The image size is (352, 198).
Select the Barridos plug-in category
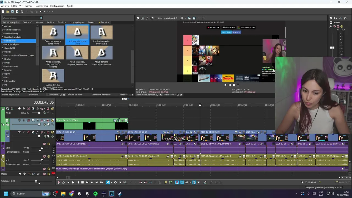pos(50,23)
